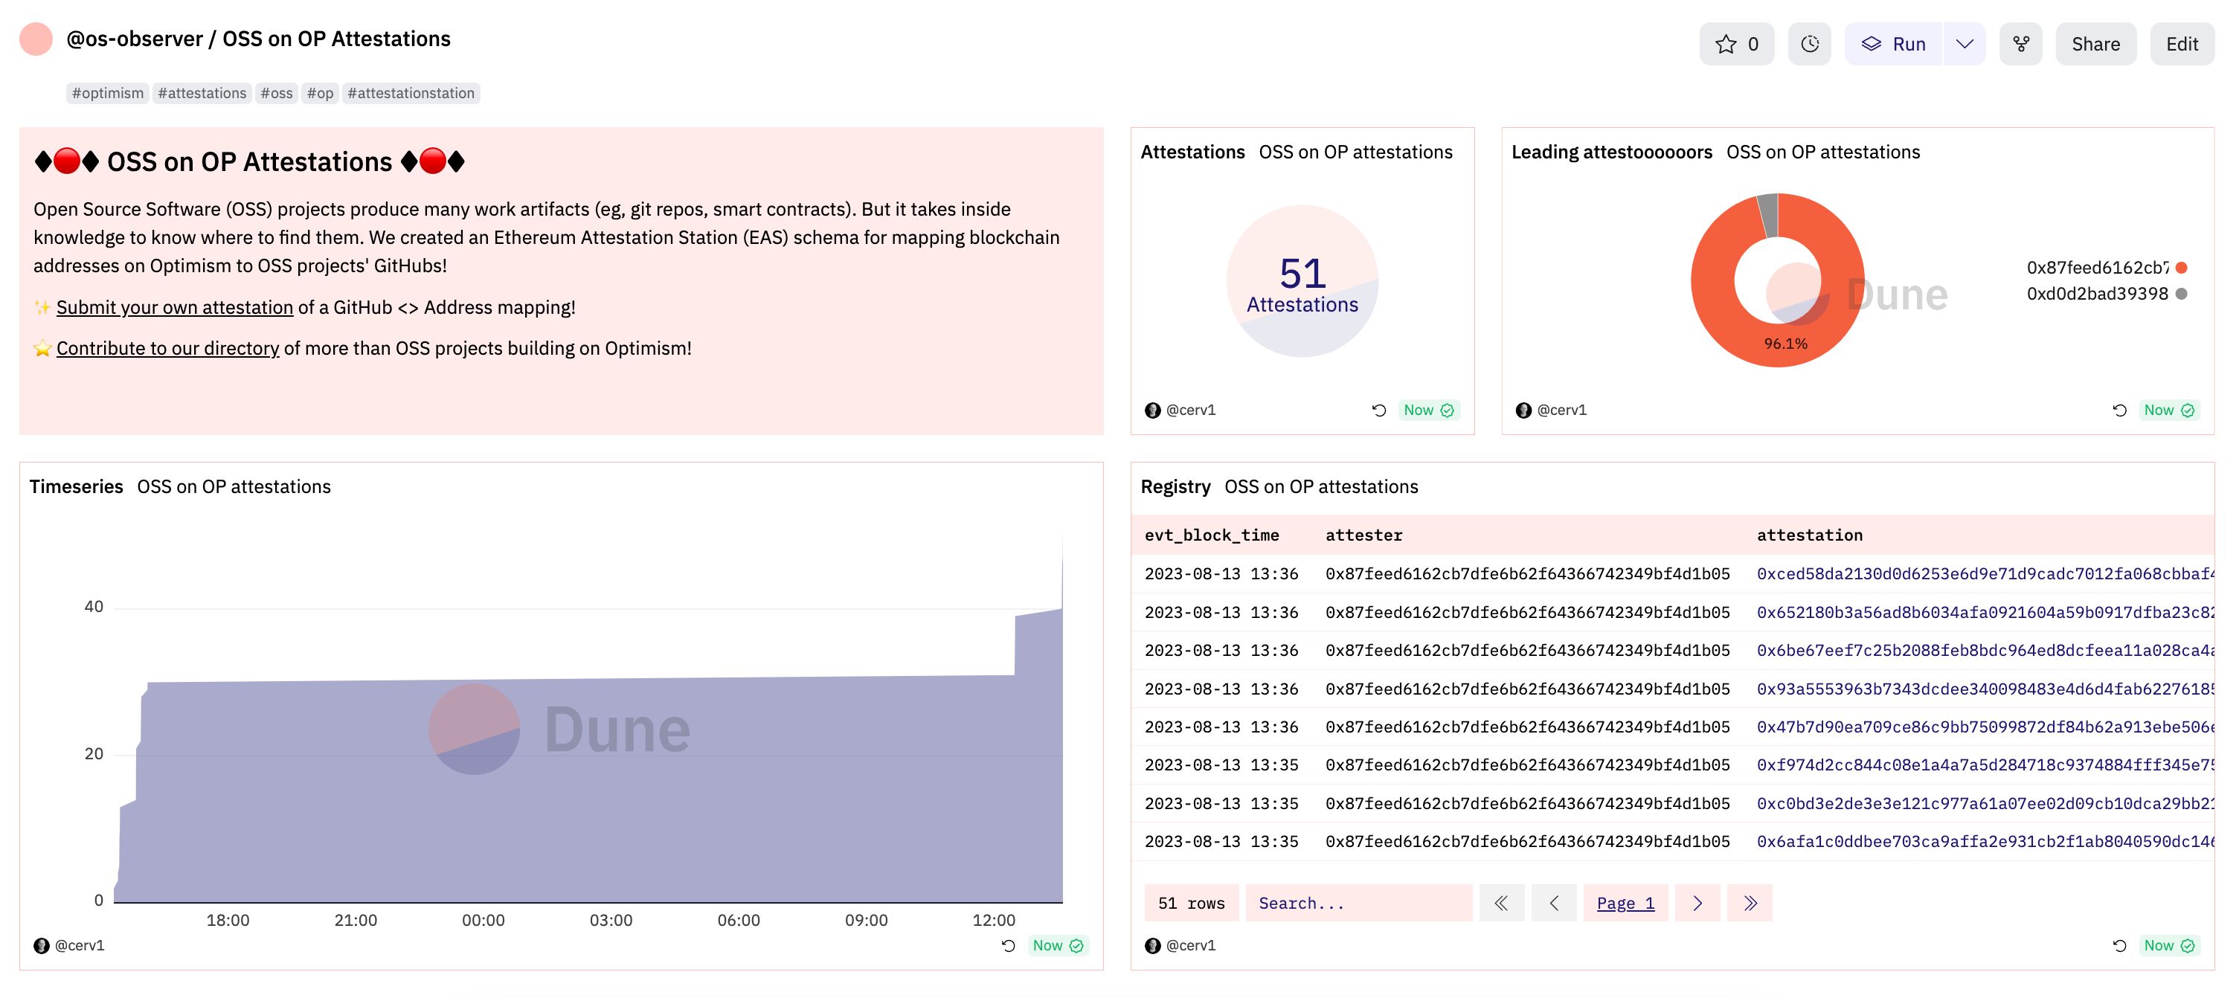
Task: Select the #attestationstation tag
Action: pyautogui.click(x=411, y=93)
